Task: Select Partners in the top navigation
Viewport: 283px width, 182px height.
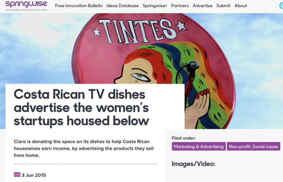Action: (x=180, y=6)
